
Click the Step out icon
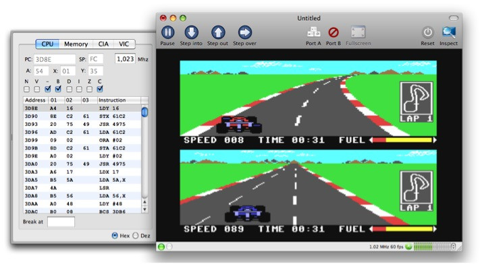coord(218,32)
